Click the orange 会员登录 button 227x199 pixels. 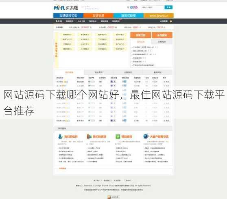[162, 35]
